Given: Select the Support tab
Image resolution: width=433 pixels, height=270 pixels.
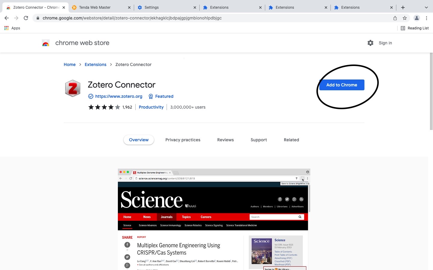Looking at the screenshot, I should click(259, 140).
